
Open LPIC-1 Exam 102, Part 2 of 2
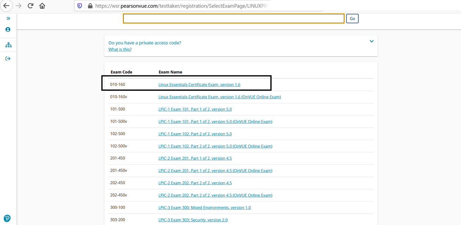195,134
